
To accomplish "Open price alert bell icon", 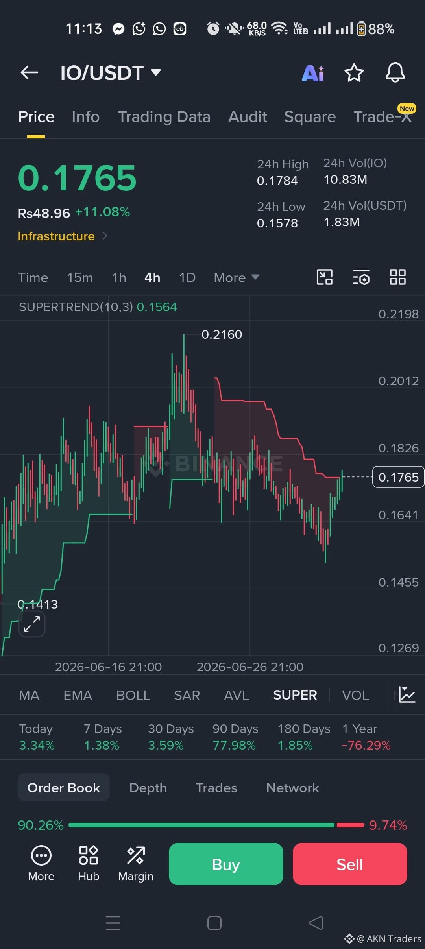I will (395, 72).
